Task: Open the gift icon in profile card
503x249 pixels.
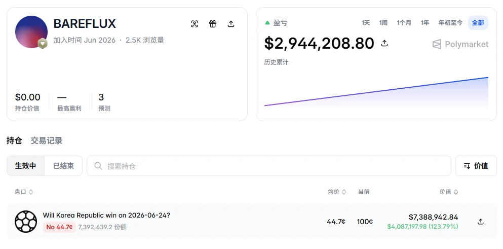Action: point(213,24)
